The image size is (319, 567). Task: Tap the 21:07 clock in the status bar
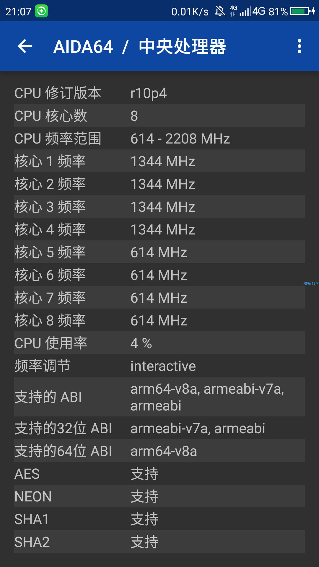click(x=18, y=12)
